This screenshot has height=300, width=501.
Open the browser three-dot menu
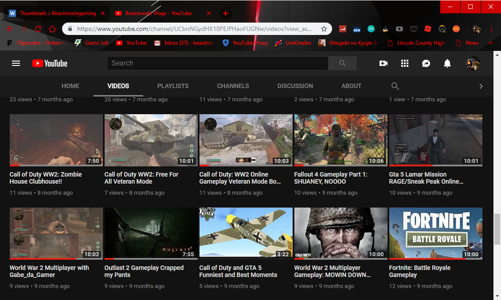pos(491,29)
